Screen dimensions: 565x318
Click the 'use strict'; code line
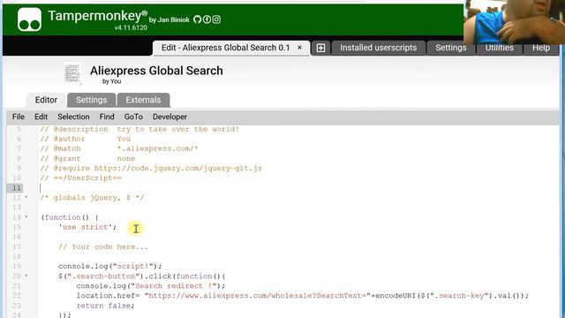point(87,227)
